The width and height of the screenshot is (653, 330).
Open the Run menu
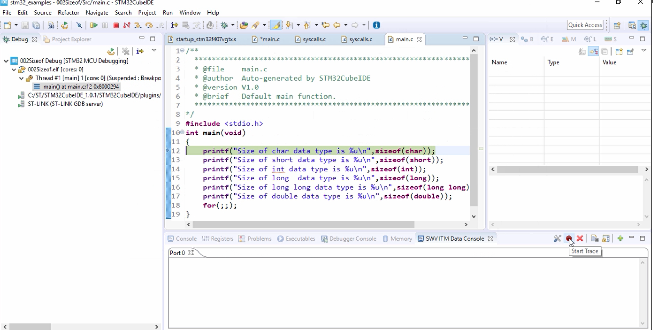pyautogui.click(x=167, y=13)
